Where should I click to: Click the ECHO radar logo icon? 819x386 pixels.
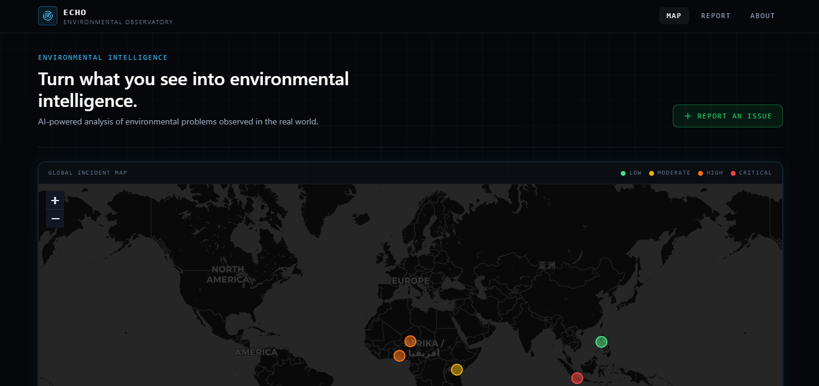click(x=48, y=16)
